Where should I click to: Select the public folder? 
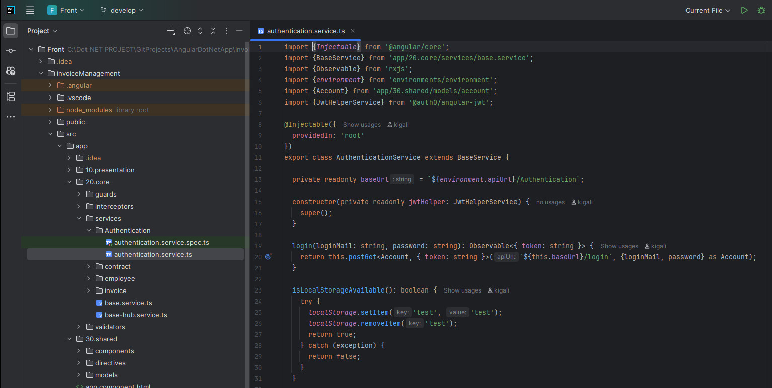tap(75, 122)
